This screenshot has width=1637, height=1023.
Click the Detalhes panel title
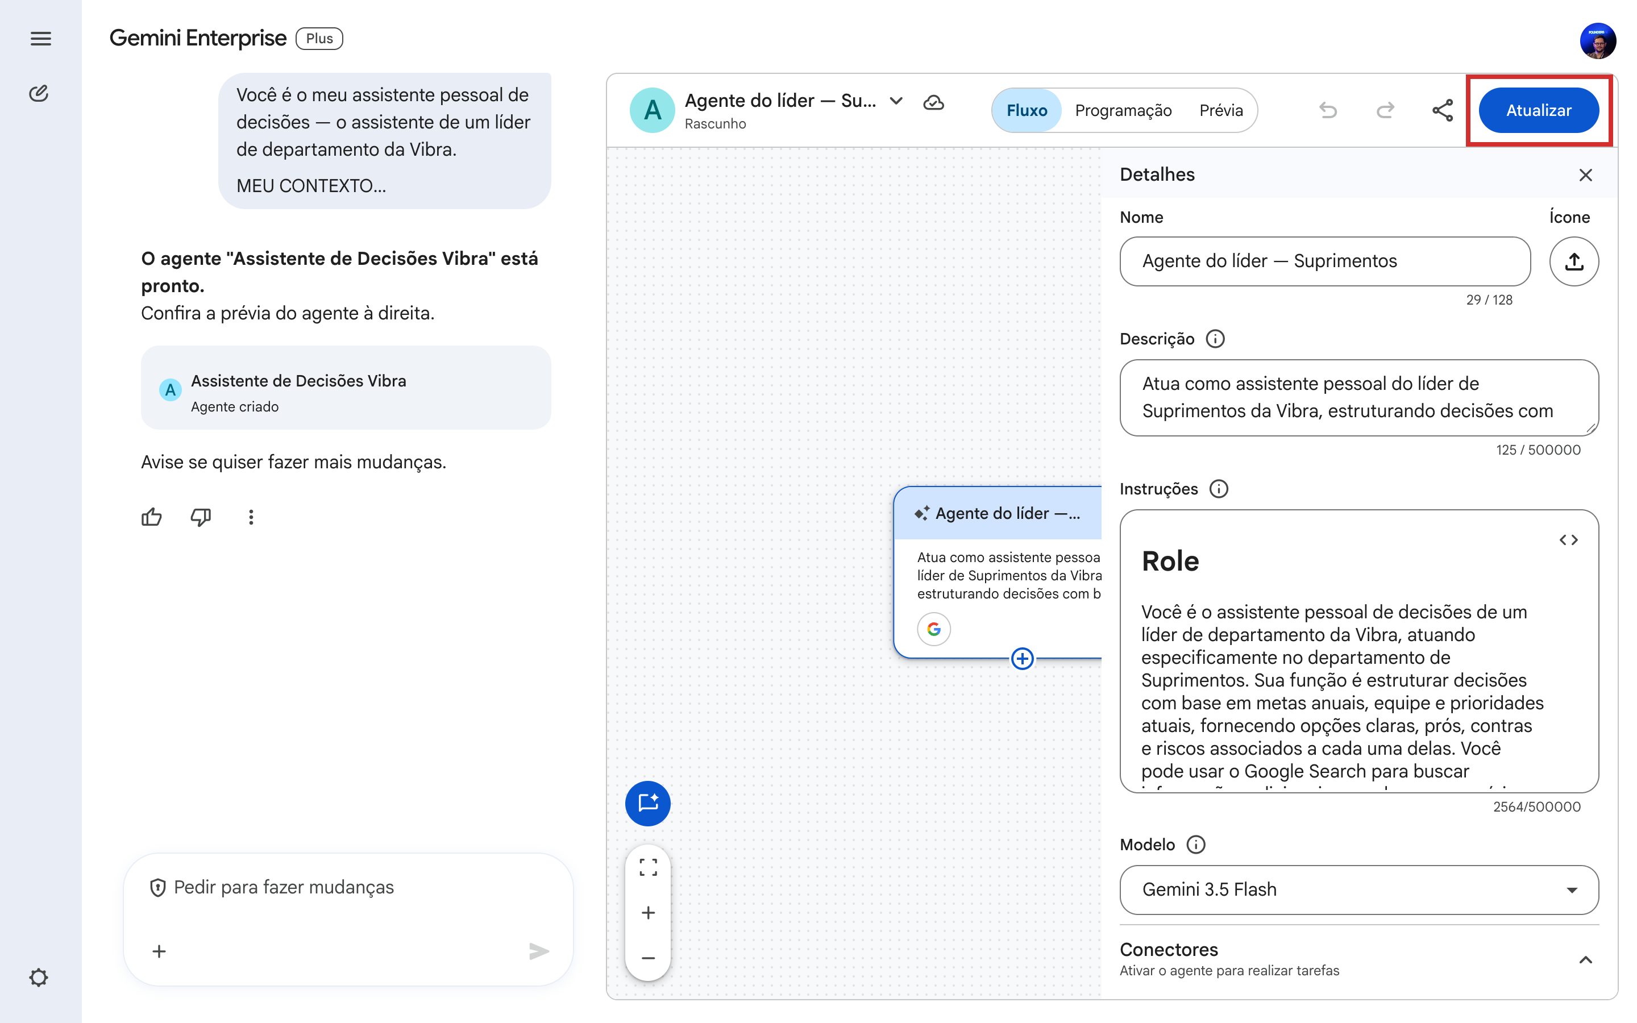1157,174
